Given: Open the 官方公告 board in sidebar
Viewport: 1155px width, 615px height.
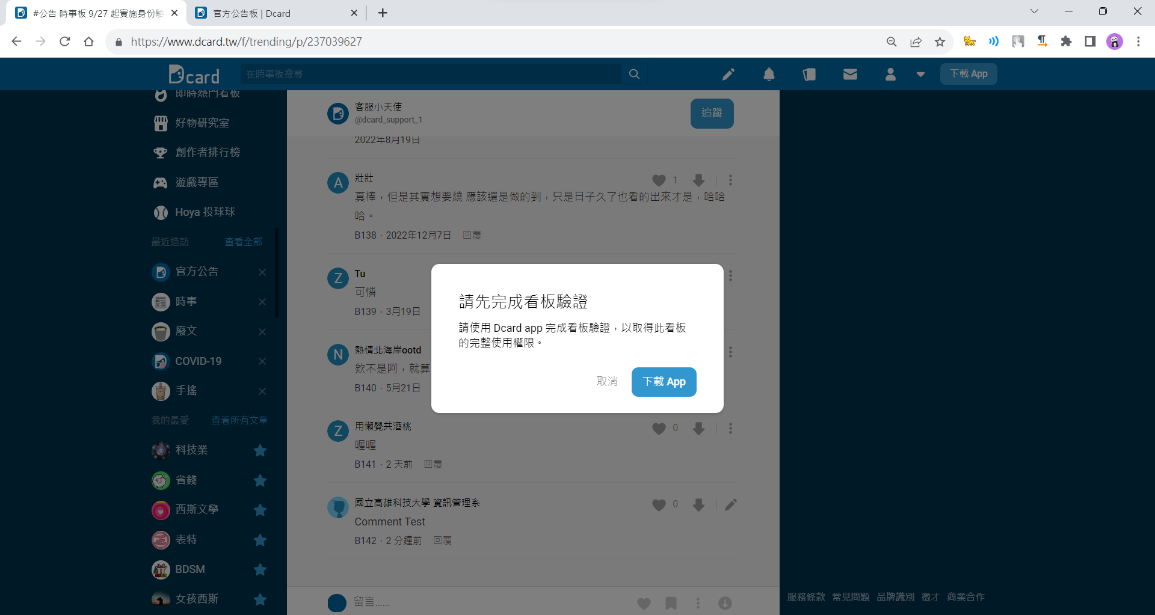Looking at the screenshot, I should [196, 272].
